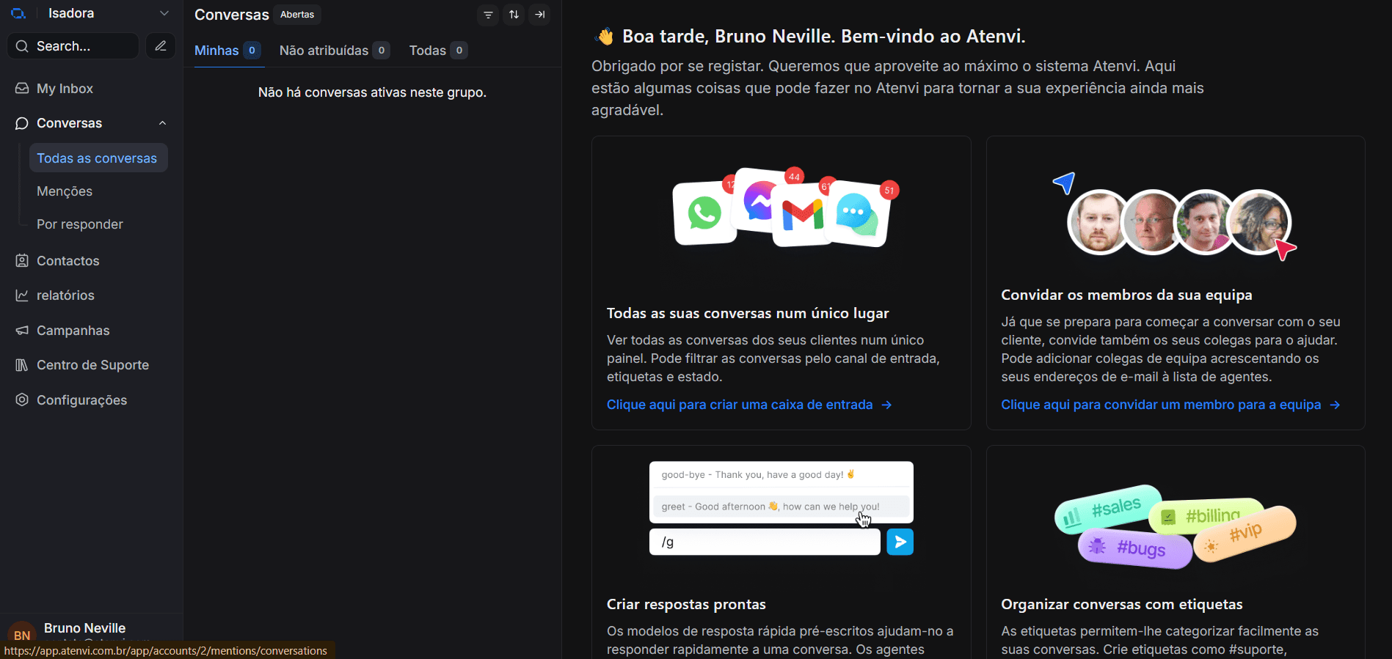Switch to the Todas tab

pyautogui.click(x=438, y=51)
